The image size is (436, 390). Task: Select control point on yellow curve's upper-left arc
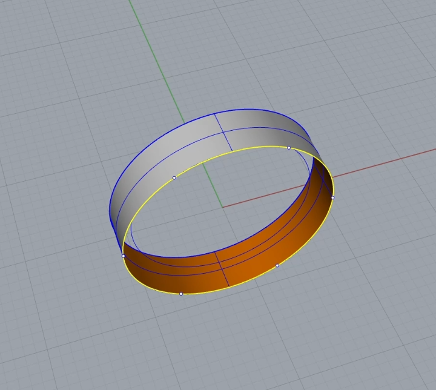(174, 177)
